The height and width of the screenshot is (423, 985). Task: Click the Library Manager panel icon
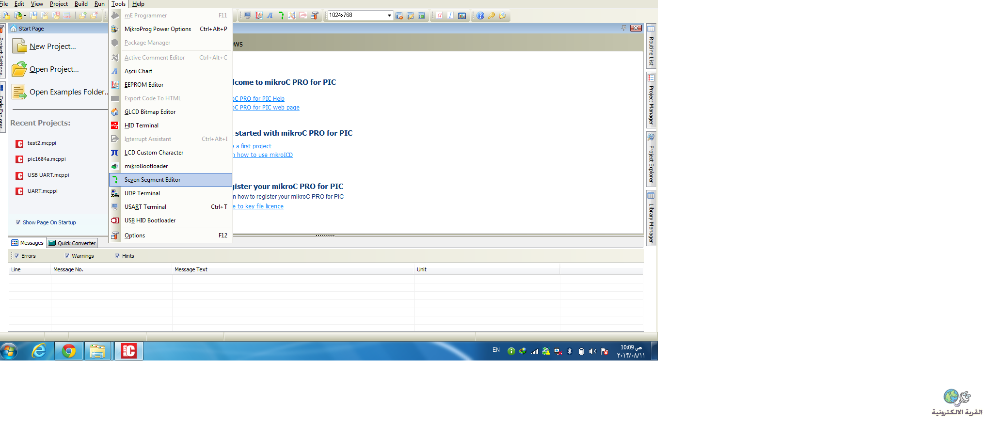(x=651, y=196)
